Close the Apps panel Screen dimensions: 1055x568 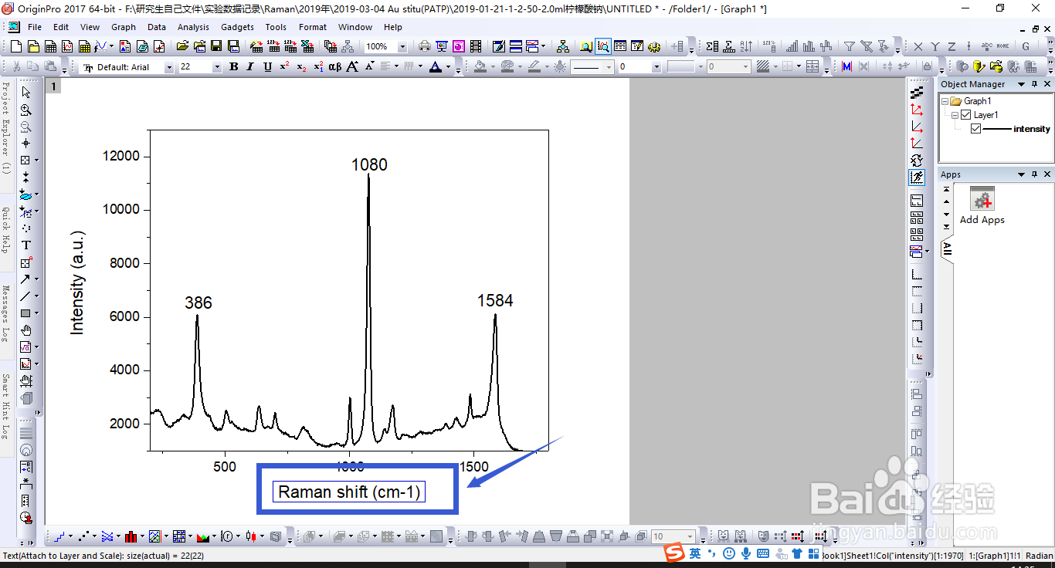coord(1047,174)
